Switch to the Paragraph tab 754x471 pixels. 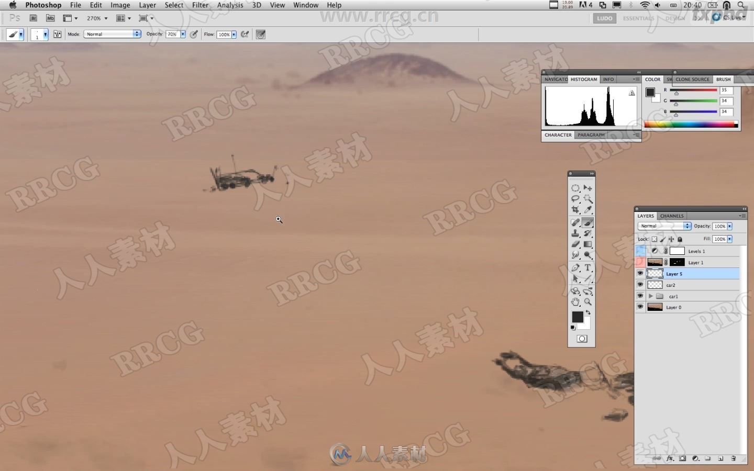click(x=591, y=135)
